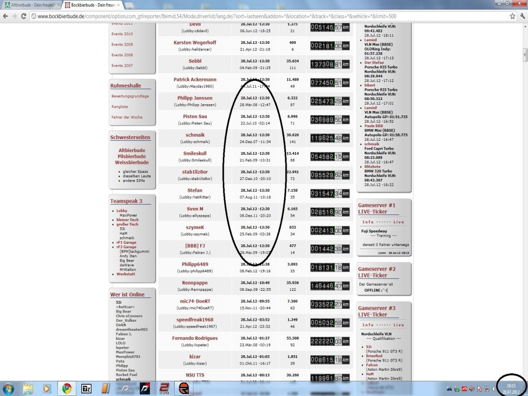528x396 pixels.
Task: Switch to the Altbierbude tab
Action: 31,5
